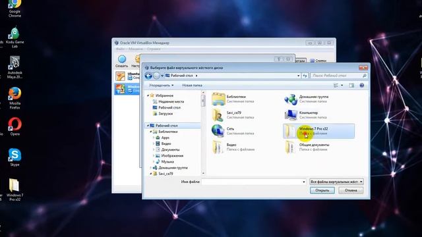Open the Google Chrome desktop shortcut
This screenshot has width=422, height=237.
pyautogui.click(x=15, y=9)
